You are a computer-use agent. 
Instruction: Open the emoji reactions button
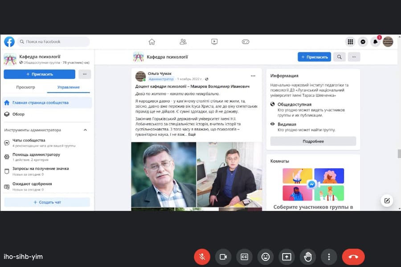266,257
